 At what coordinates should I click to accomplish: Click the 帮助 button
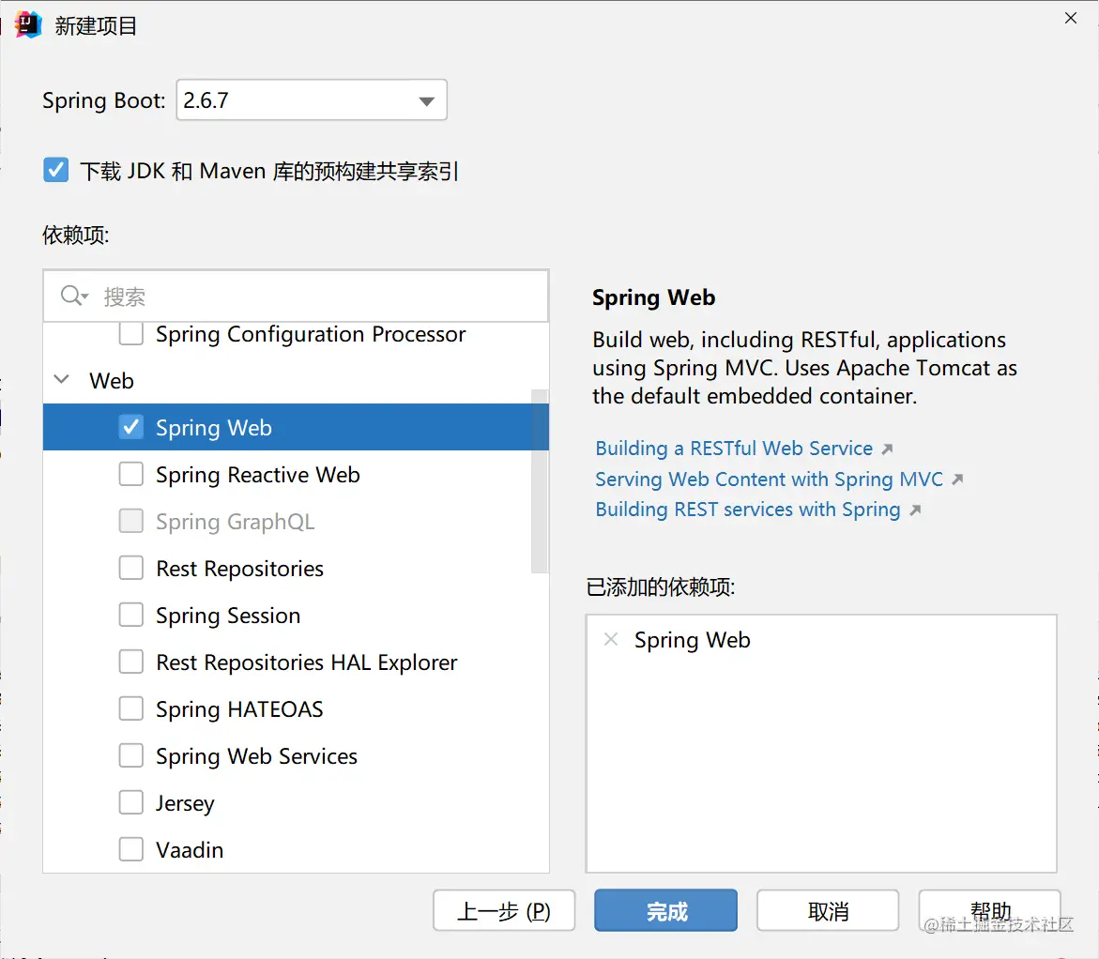click(989, 910)
